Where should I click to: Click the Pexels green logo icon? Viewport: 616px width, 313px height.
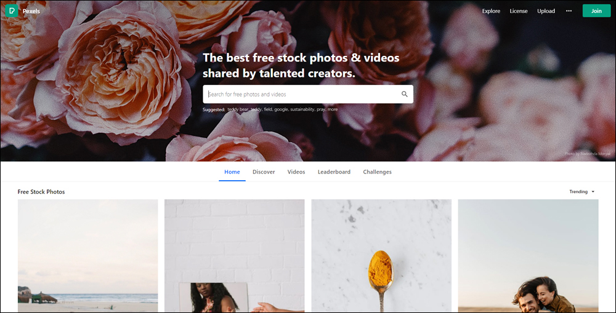coord(11,10)
